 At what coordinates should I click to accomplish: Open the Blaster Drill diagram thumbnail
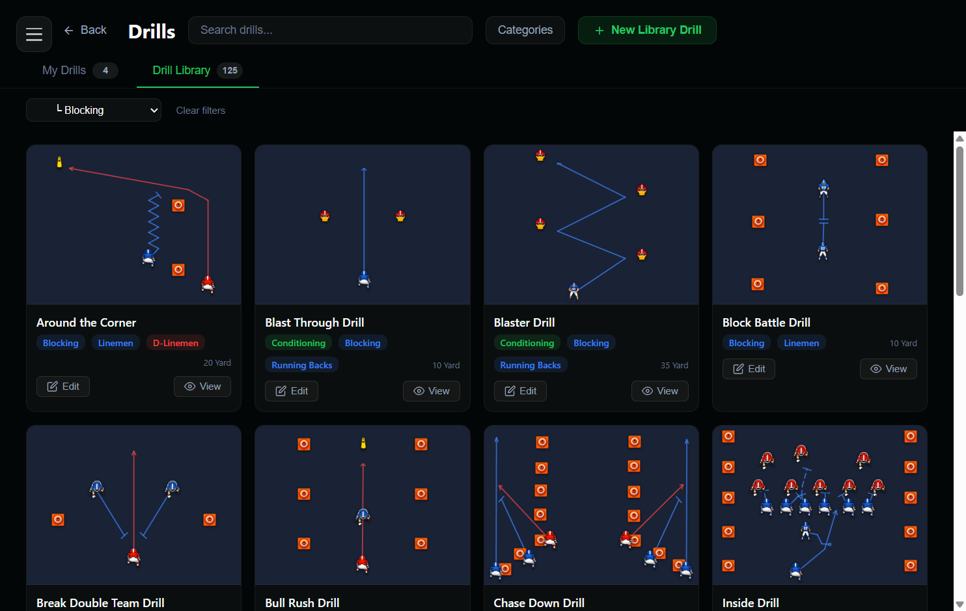591,224
